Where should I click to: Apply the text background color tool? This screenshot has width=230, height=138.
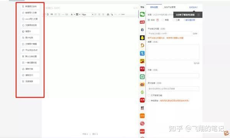(x=77, y=14)
